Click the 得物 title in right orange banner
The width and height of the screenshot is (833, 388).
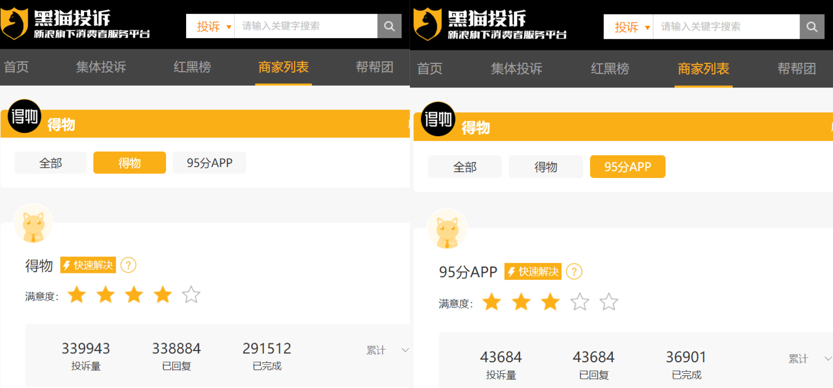(476, 128)
